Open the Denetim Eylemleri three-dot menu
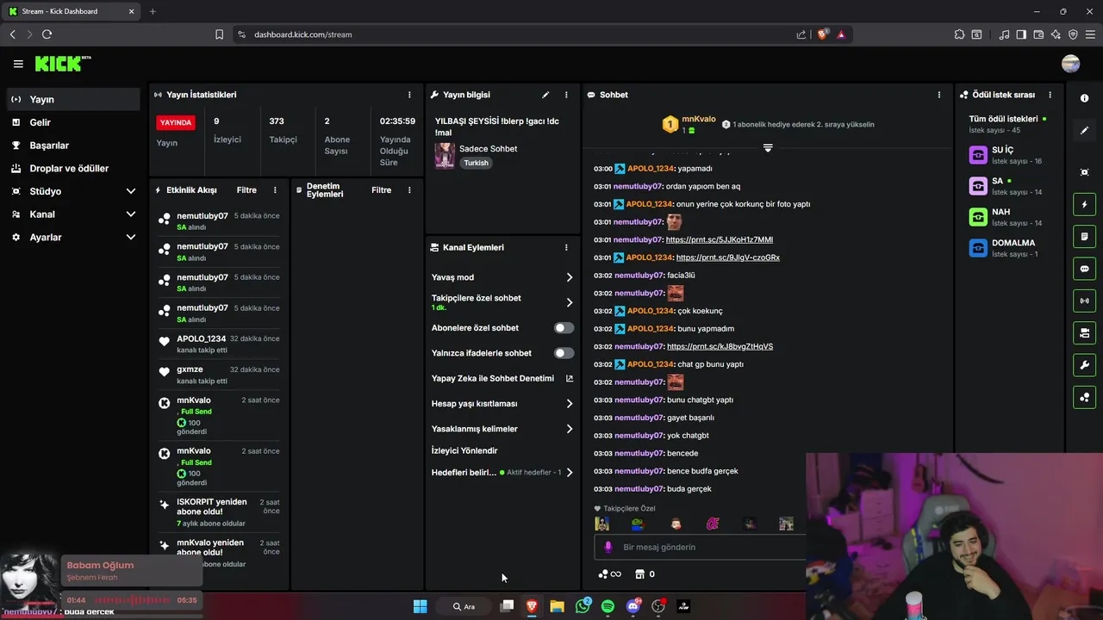 (x=409, y=190)
